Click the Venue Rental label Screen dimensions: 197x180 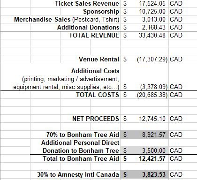99,59
